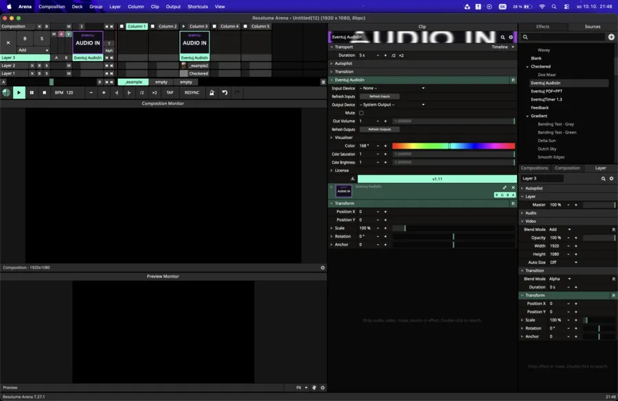618x401 pixels.
Task: Open the Clip panel settings gear
Action: coord(511,37)
